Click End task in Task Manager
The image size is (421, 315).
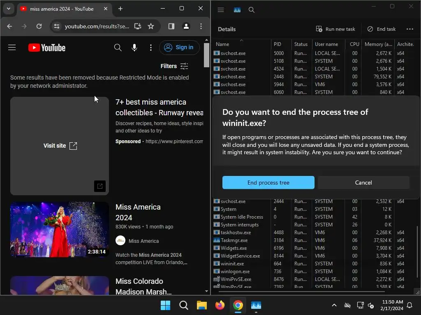tap(381, 29)
